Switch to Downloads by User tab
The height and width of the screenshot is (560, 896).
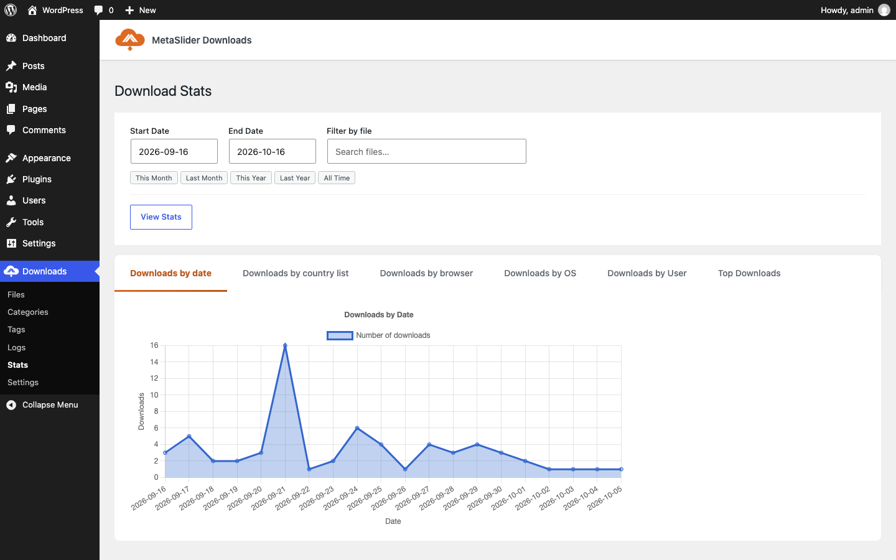647,273
